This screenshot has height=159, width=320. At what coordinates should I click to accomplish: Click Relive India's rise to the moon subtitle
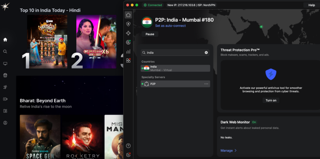[x=46, y=107]
